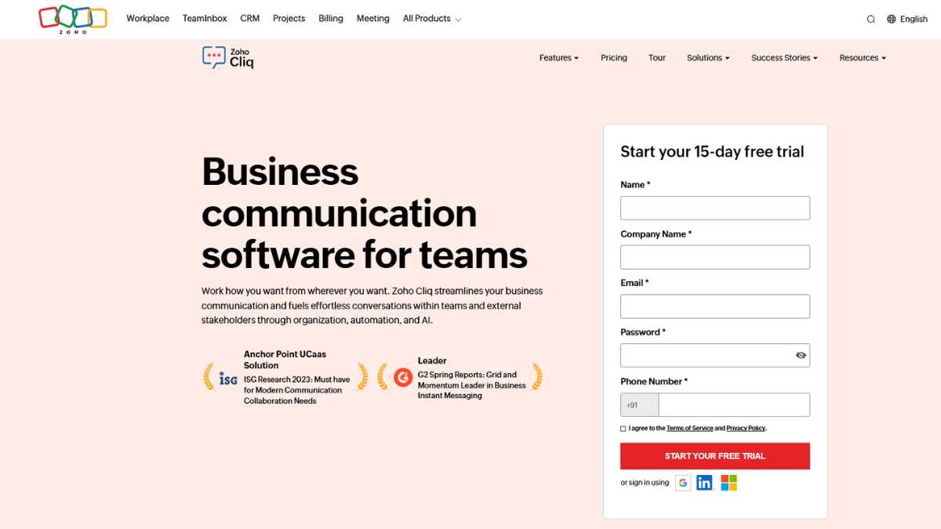941x529 pixels.
Task: Open the Tour page
Action: [657, 58]
